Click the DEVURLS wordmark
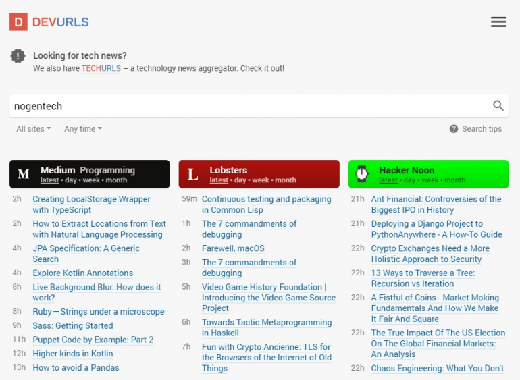This screenshot has width=520, height=380. [x=60, y=22]
